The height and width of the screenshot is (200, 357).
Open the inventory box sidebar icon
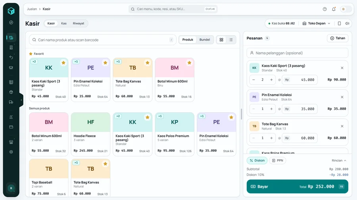(11, 92)
